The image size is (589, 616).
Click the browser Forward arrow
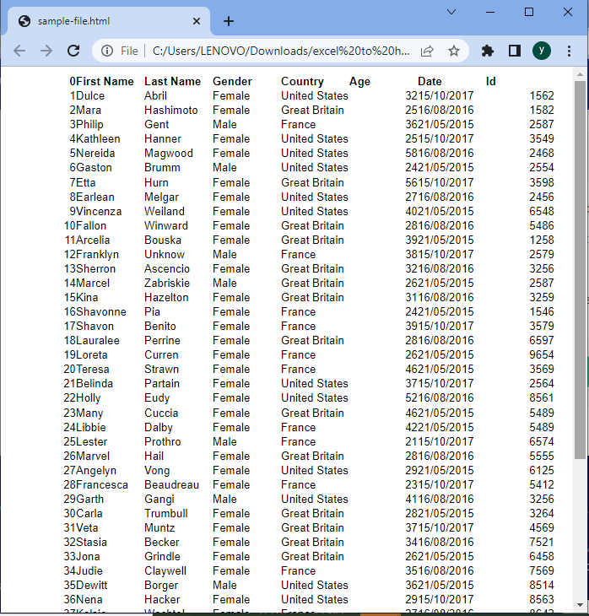(46, 51)
